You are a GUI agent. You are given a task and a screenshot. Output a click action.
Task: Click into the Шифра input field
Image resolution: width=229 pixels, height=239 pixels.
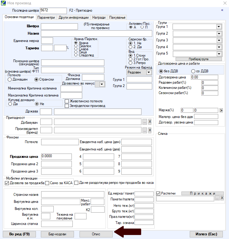click(59, 27)
